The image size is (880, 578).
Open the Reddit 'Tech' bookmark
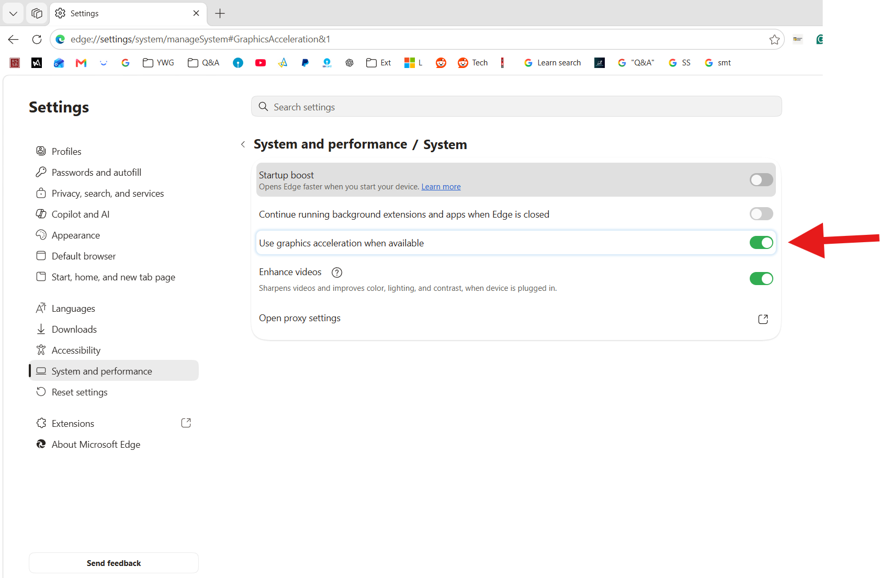[473, 63]
